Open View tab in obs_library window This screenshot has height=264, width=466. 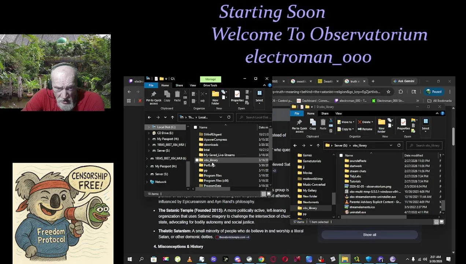[x=339, y=114]
